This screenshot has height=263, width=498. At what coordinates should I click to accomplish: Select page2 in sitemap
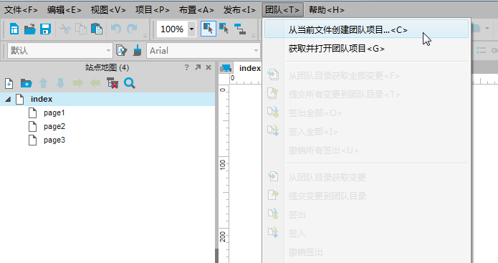(x=54, y=126)
